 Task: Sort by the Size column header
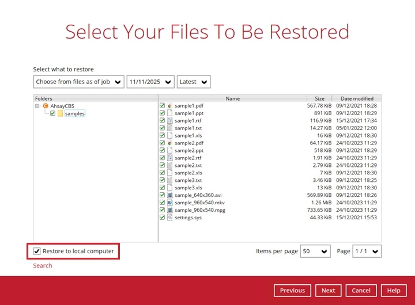319,98
